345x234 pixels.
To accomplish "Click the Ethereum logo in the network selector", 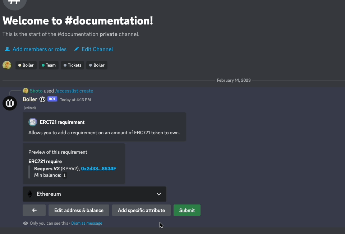I will pyautogui.click(x=30, y=194).
